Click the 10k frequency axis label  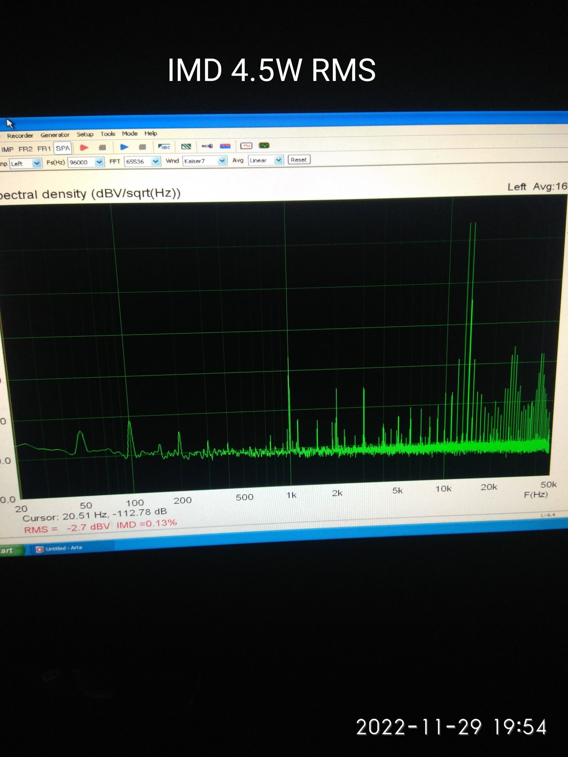point(443,489)
